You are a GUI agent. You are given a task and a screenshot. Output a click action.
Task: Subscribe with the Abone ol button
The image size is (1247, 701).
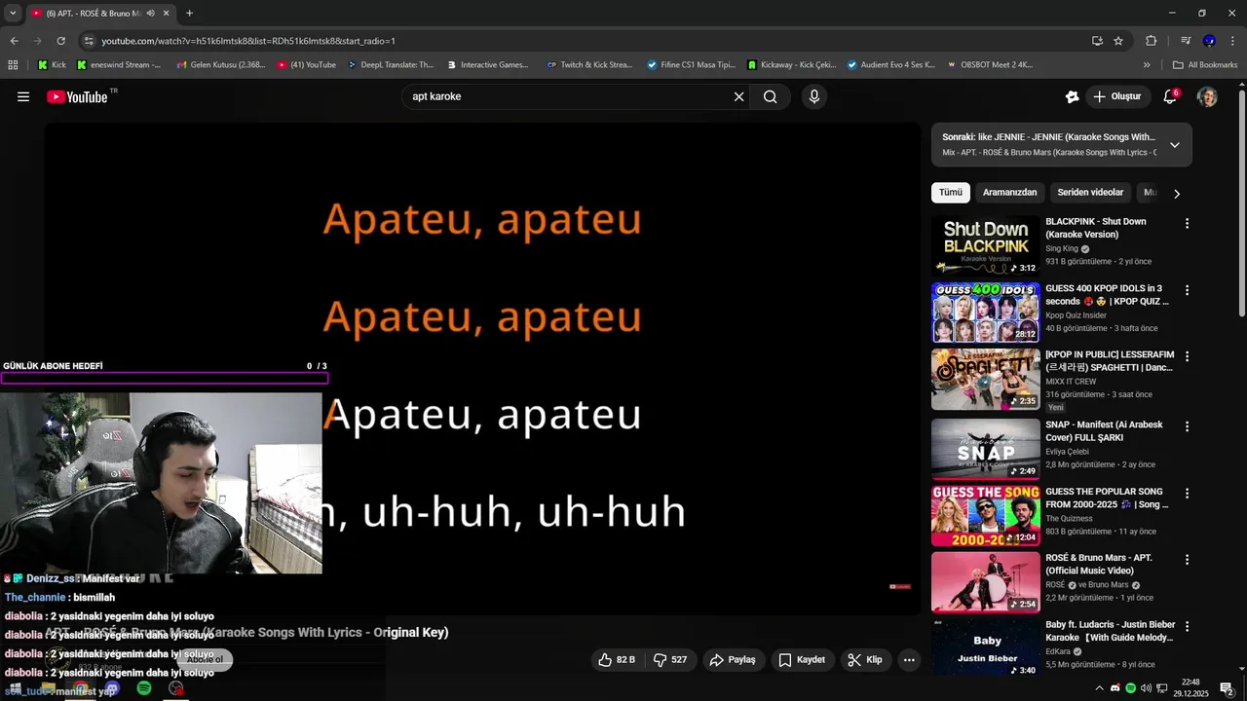pyautogui.click(x=205, y=659)
